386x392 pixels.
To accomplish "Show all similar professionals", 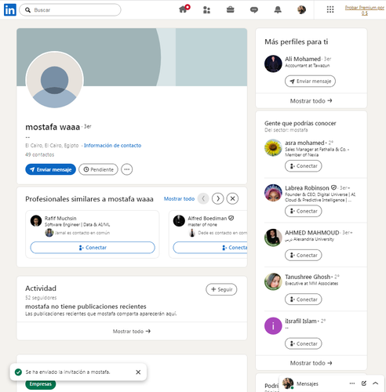I will point(179,198).
